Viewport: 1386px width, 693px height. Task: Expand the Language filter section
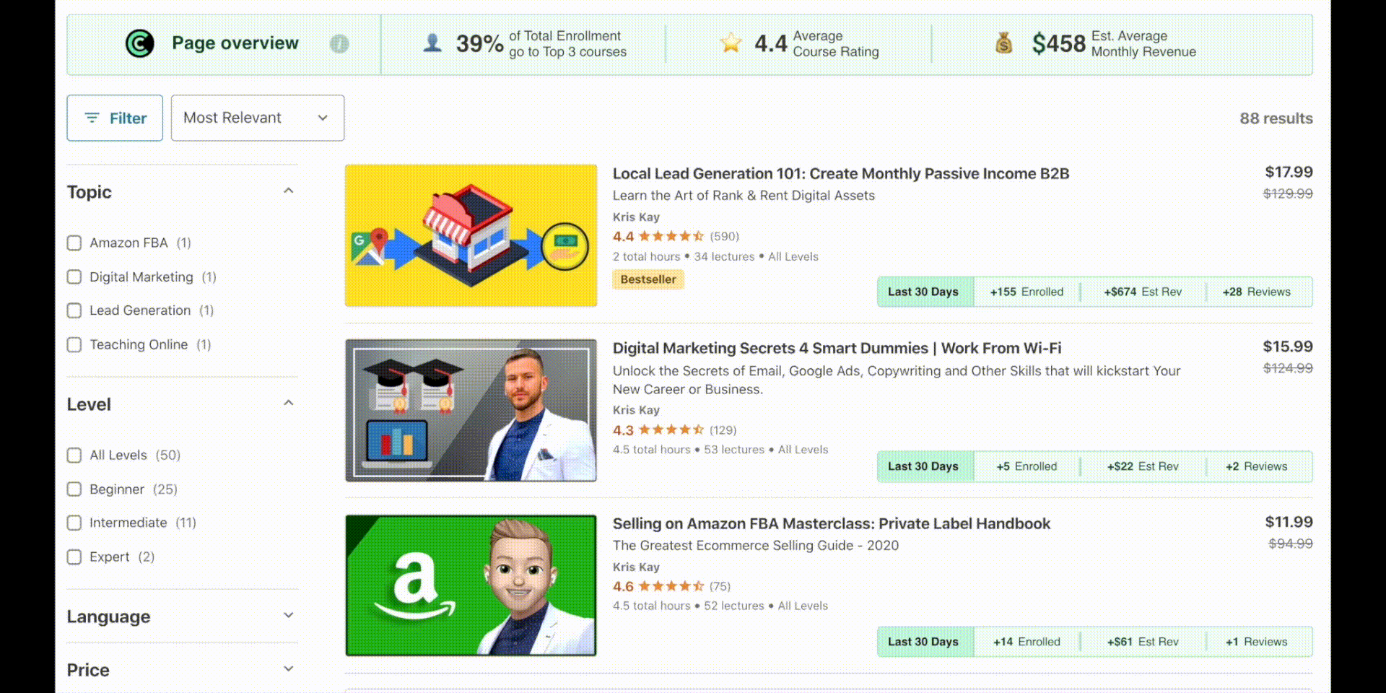[288, 616]
